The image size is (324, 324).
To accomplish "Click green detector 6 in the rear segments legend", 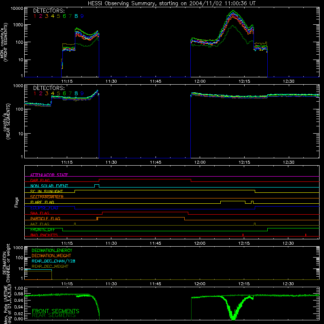I will tap(64, 94).
